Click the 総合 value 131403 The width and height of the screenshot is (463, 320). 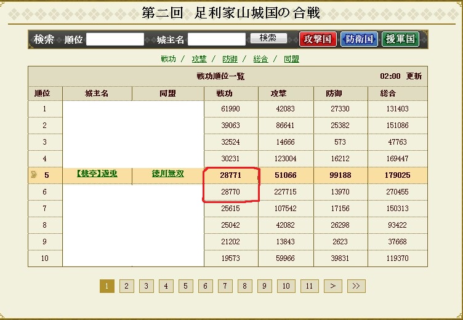[x=398, y=109]
